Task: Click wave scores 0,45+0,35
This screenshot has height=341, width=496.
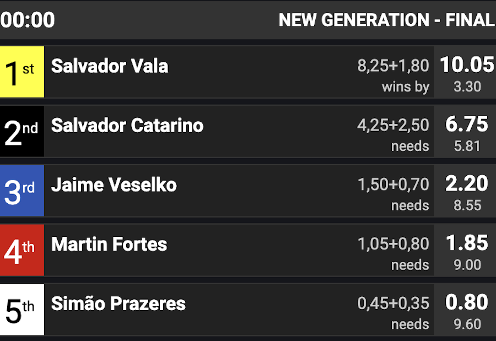Action: [393, 303]
